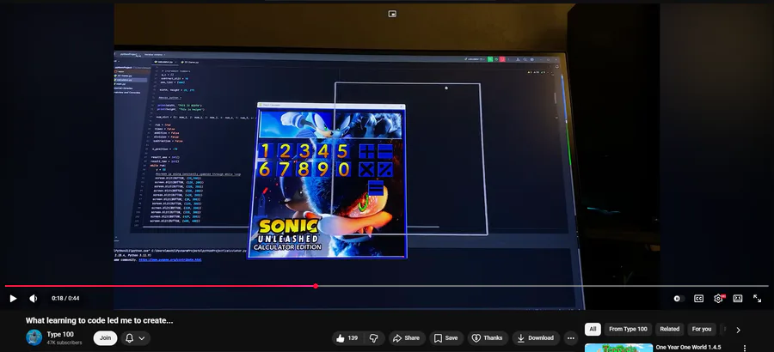This screenshot has height=352, width=774.
Task: Click the calculator's '1' digit in the video
Action: tap(267, 150)
